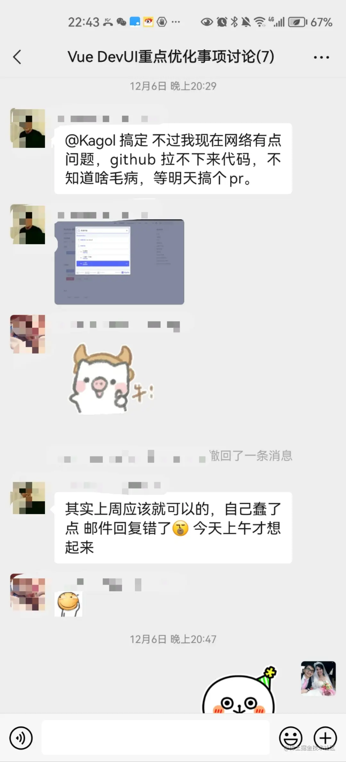
Task: Open the shared screenshot image message
Action: [119, 262]
